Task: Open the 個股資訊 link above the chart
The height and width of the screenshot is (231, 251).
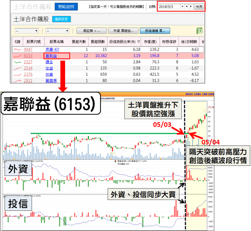Action: [189, 94]
